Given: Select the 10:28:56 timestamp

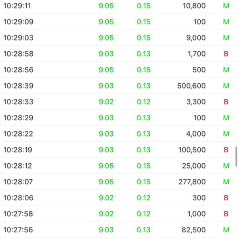Looking at the screenshot, I should coord(18,70).
